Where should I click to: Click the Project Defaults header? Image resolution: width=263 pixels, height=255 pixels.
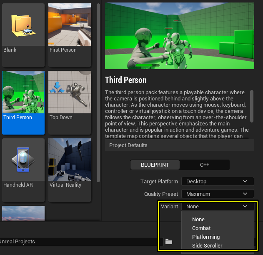(x=180, y=145)
